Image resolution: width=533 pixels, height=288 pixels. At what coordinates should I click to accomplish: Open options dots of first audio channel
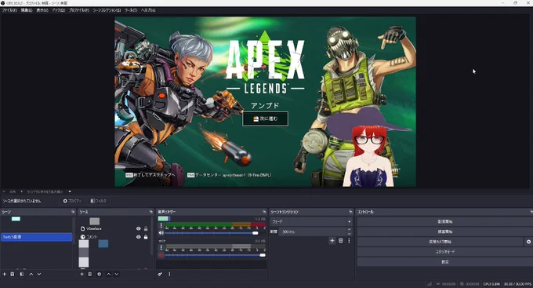(x=161, y=226)
